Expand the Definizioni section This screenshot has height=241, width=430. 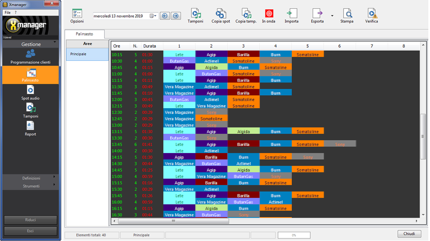coord(30,178)
